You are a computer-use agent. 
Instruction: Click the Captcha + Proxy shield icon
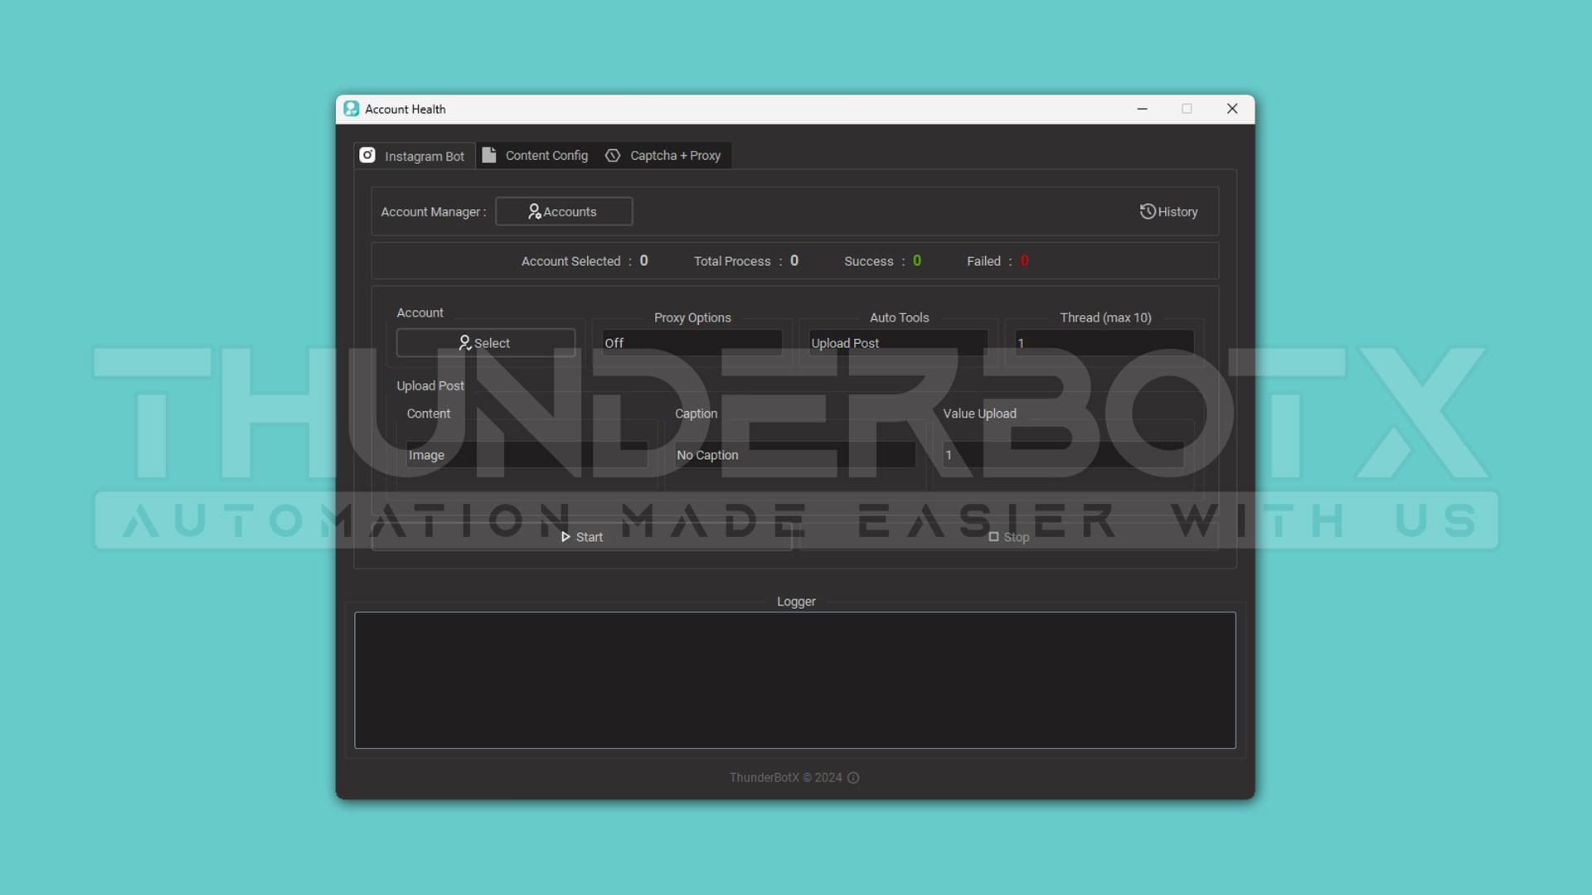pos(613,155)
